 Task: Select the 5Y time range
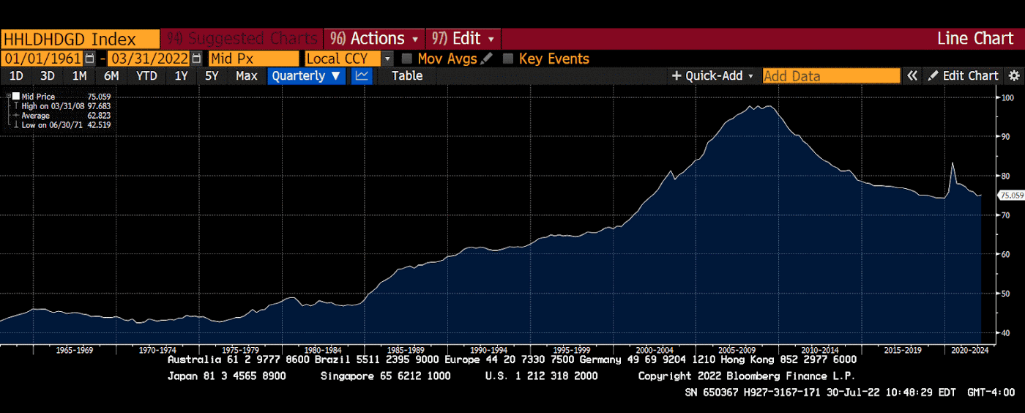[x=212, y=75]
